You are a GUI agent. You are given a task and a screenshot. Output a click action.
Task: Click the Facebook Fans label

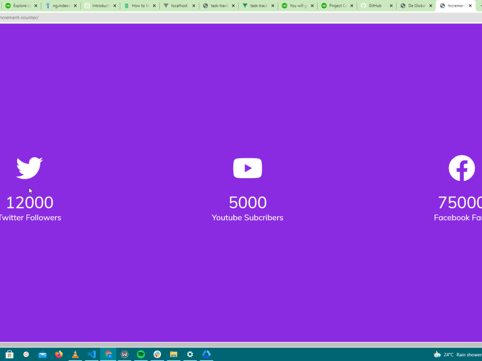[458, 218]
